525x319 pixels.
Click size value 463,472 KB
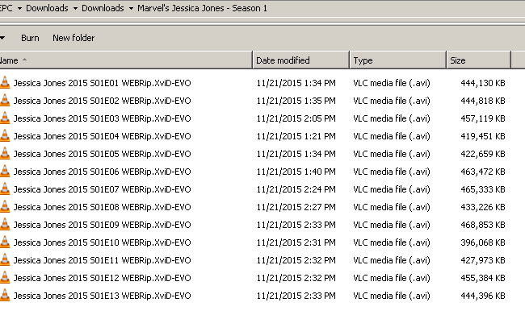click(x=483, y=172)
